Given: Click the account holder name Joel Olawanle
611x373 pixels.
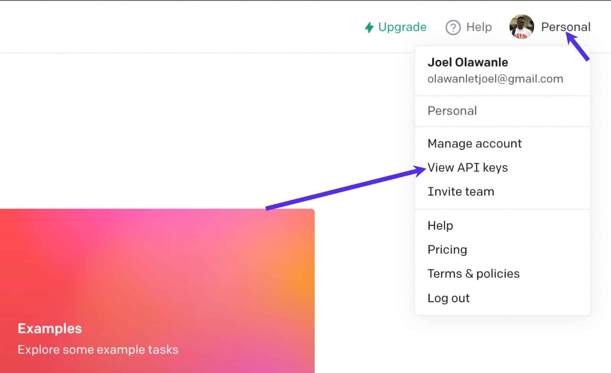Looking at the screenshot, I should tap(468, 62).
